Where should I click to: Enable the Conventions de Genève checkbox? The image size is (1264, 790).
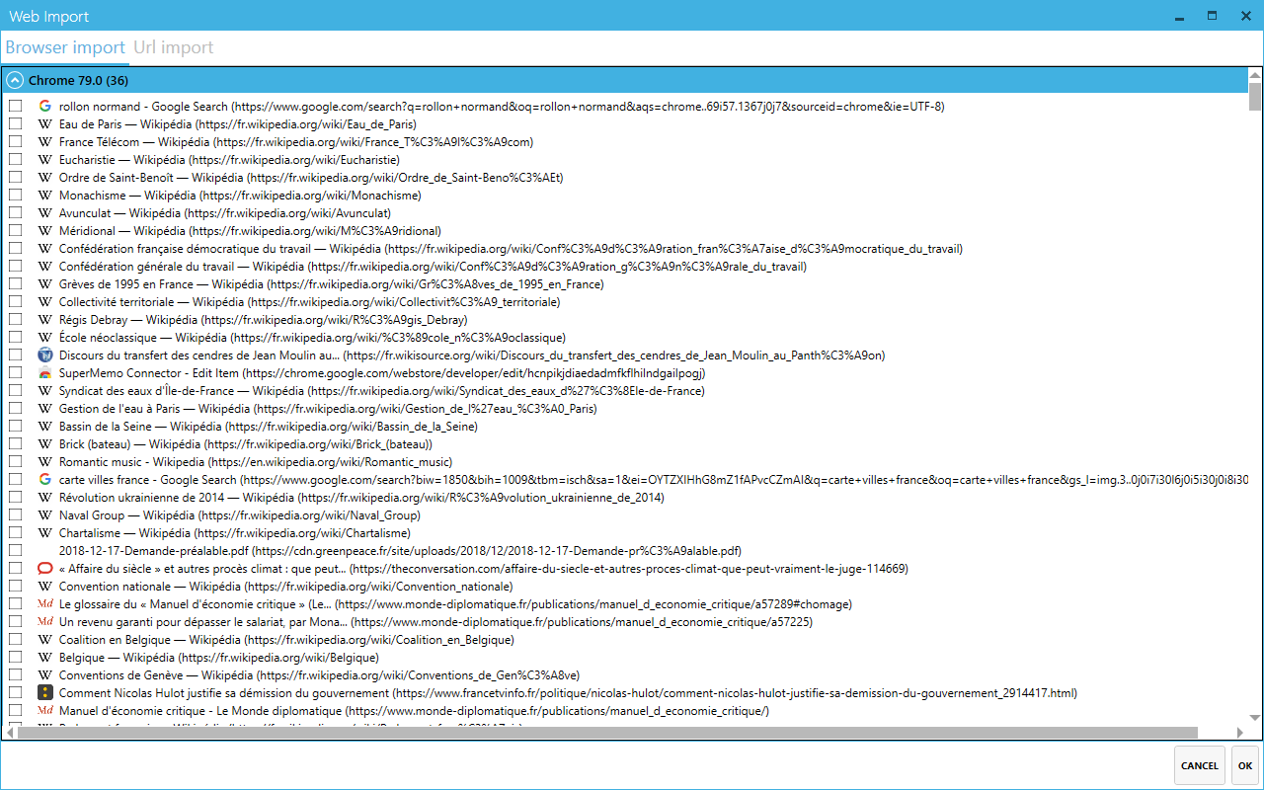pos(16,675)
